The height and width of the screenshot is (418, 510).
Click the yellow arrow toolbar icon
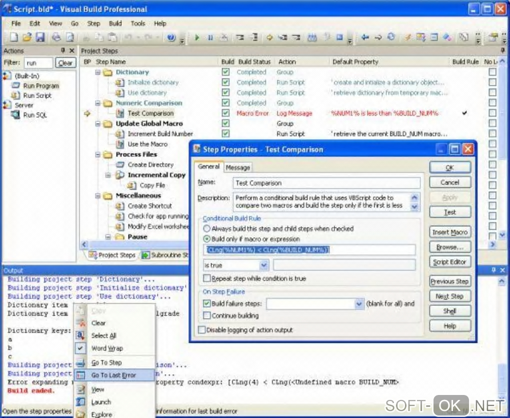click(x=269, y=38)
